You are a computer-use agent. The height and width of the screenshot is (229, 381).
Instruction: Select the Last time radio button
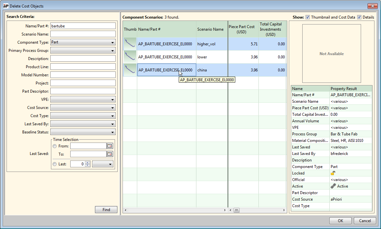coord(55,164)
